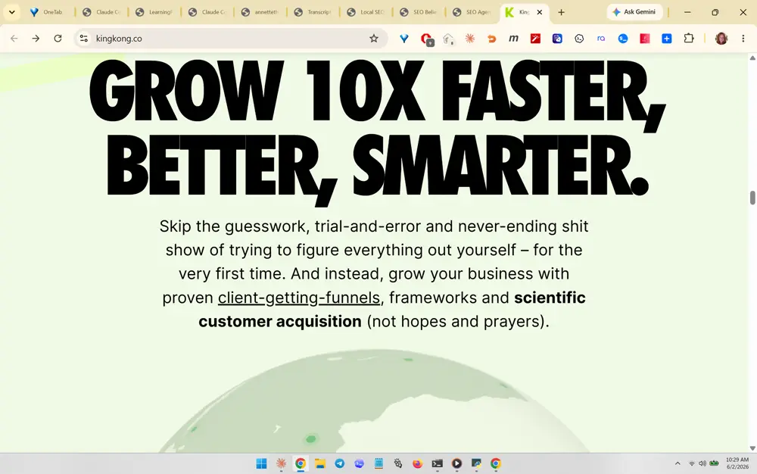Bookmark this page with the star icon
Screen dimensions: 757x474
[x=374, y=38]
